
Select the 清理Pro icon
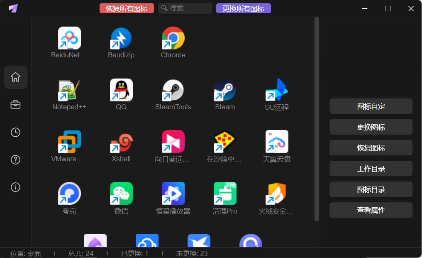coord(224,194)
